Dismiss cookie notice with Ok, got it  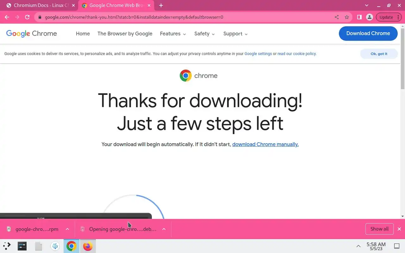(x=379, y=54)
